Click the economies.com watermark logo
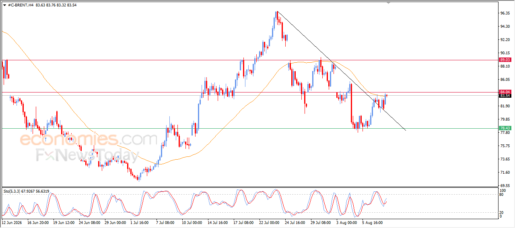This screenshot has height=228, width=515. (x=89, y=140)
